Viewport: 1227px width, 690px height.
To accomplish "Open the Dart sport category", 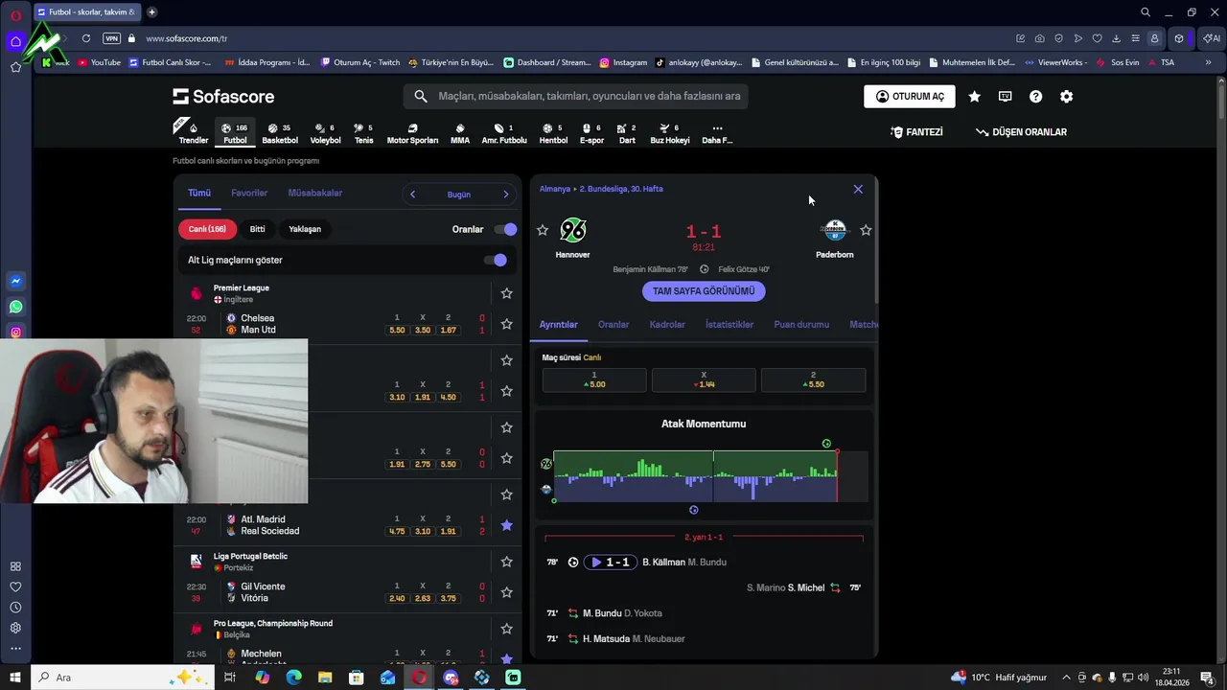I will [x=627, y=133].
